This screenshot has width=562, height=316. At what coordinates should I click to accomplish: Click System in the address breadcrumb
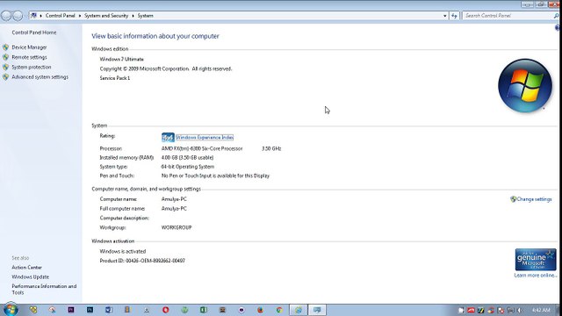click(145, 16)
